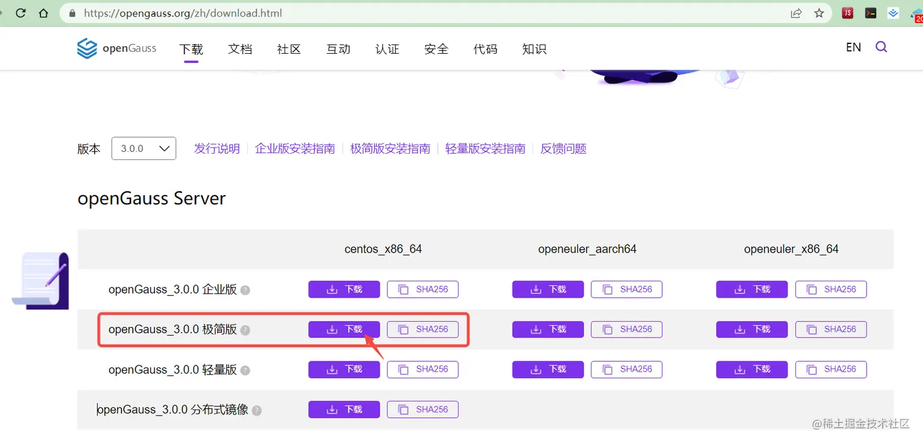Open the 极简版安装指南 link
923x443 pixels.
pyautogui.click(x=390, y=149)
